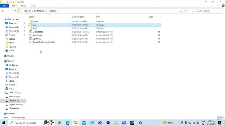Click This PC in address bar
225x126 pixels.
[x=27, y=11]
